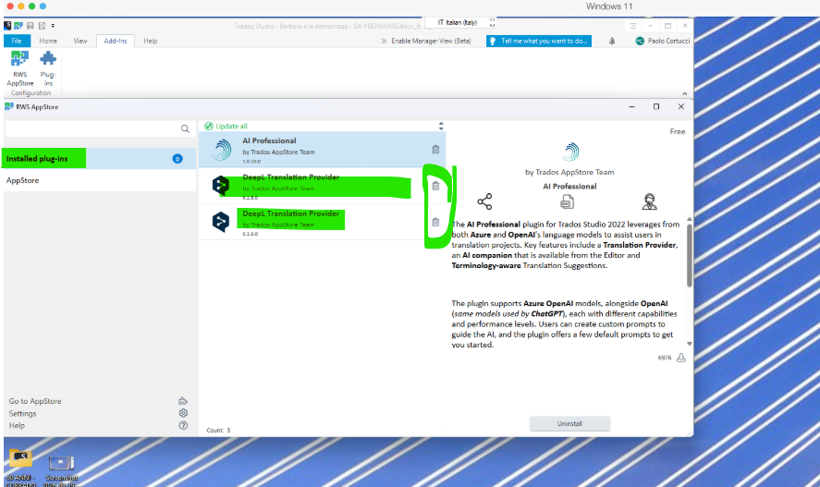Click Tell me what you want to do box
Viewport: 820px width, 487px height.
click(539, 41)
